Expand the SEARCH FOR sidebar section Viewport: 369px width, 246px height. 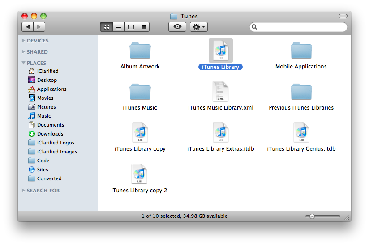coord(24,191)
